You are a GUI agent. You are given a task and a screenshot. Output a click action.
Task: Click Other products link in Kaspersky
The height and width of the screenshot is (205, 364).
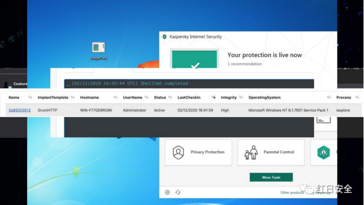click(292, 192)
